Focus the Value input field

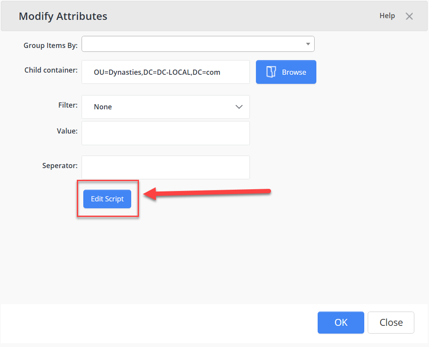point(166,133)
